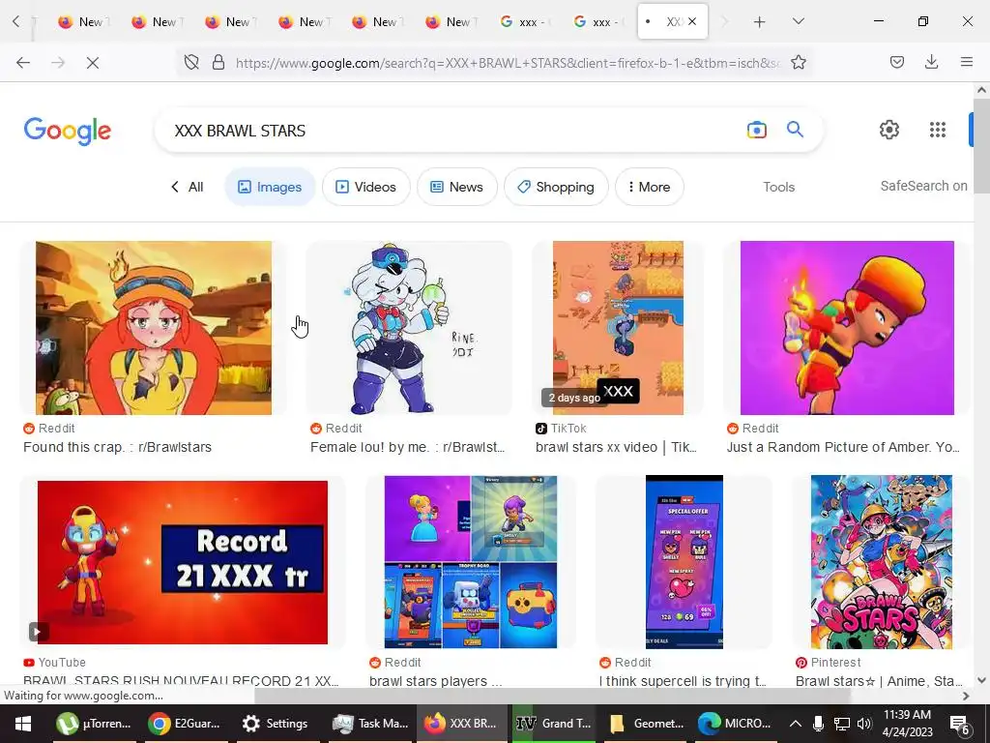Open 'Found this crap. : r/Brawlstars' link
The image size is (990, 743).
click(117, 447)
